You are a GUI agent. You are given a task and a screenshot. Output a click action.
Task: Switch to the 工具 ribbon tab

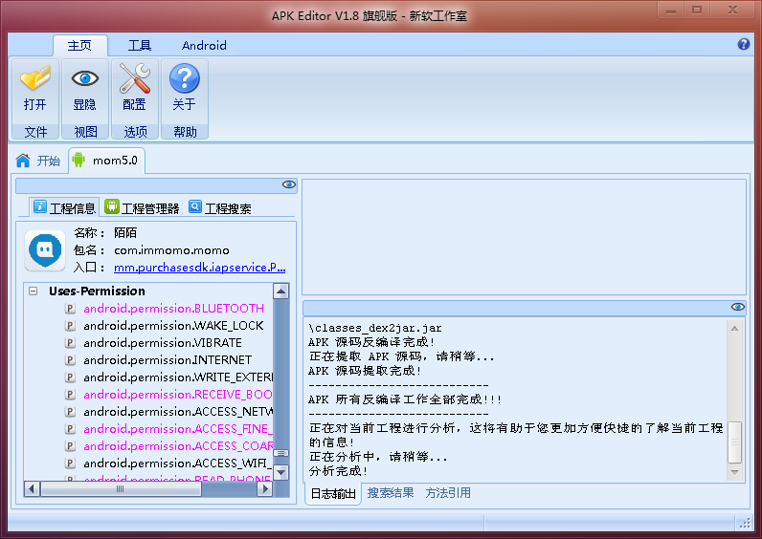point(140,46)
